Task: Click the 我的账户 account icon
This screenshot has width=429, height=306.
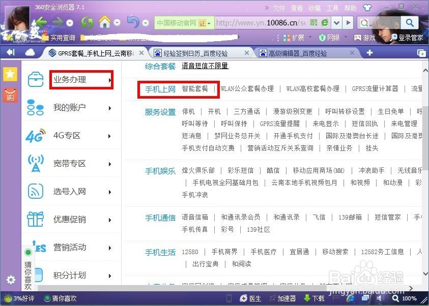Action: pos(35,107)
